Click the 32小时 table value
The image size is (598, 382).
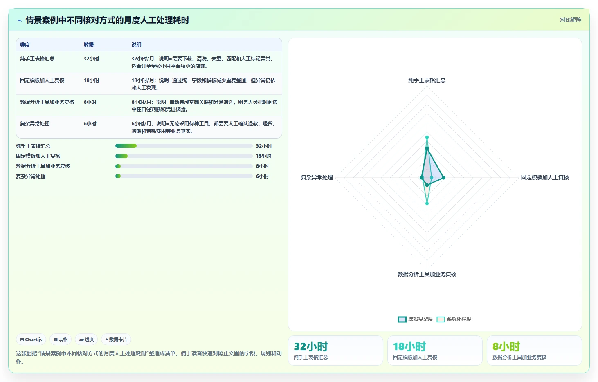tap(92, 59)
